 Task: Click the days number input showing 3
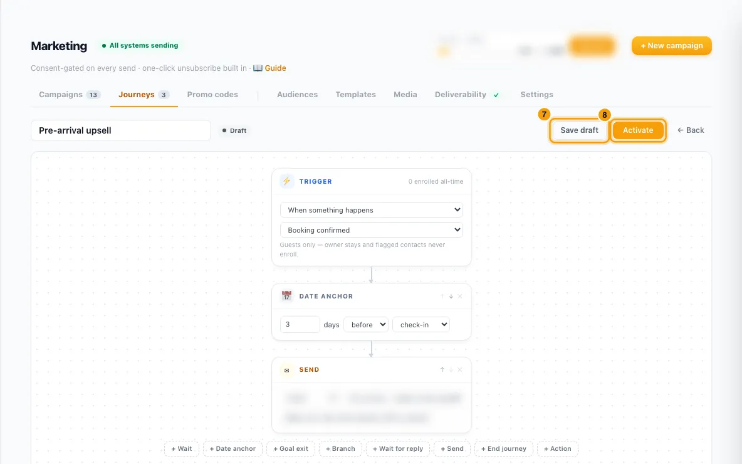click(x=300, y=324)
